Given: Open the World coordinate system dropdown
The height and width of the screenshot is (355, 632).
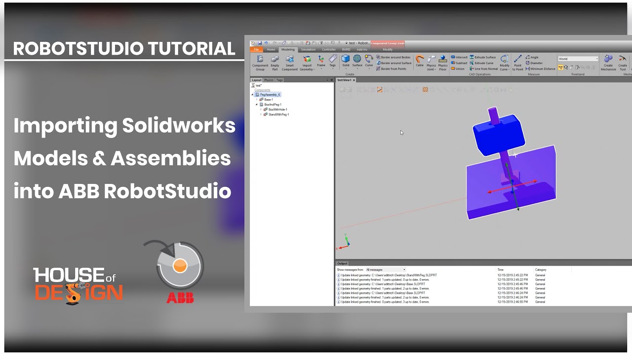Looking at the screenshot, I should (578, 59).
